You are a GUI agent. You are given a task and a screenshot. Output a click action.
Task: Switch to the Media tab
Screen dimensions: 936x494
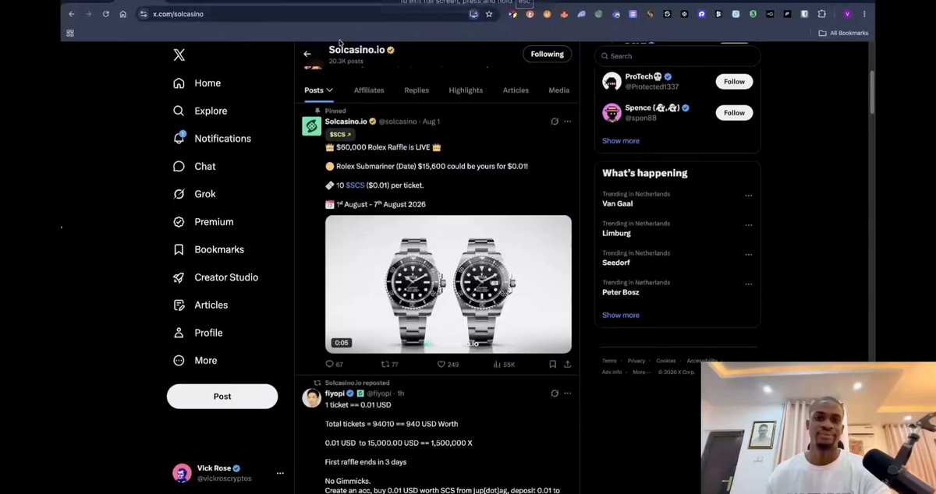point(558,90)
